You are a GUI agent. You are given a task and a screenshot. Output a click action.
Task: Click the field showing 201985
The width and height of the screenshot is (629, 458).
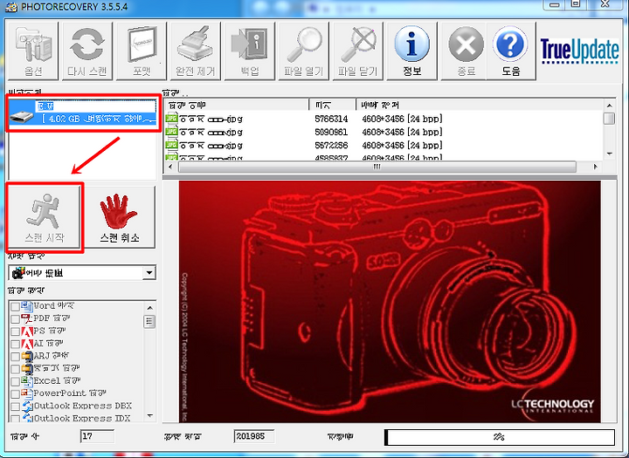(x=254, y=436)
